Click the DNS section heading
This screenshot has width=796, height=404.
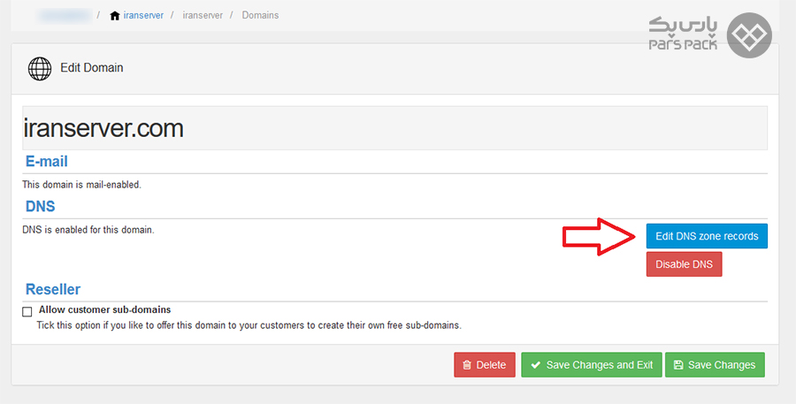40,206
